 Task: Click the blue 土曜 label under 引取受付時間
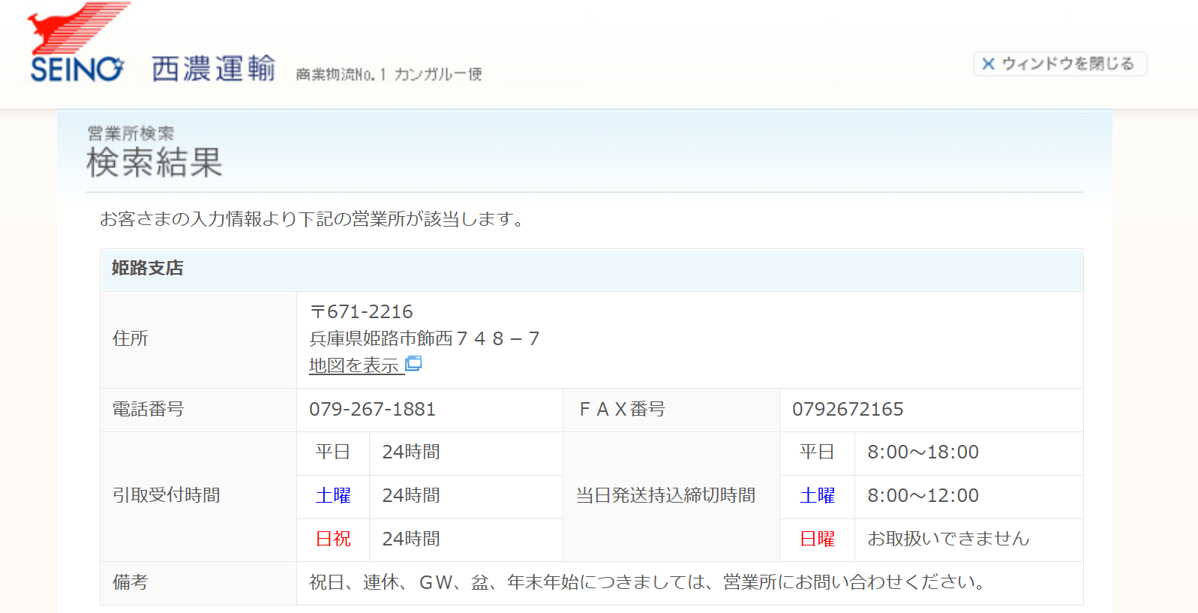pos(333,496)
